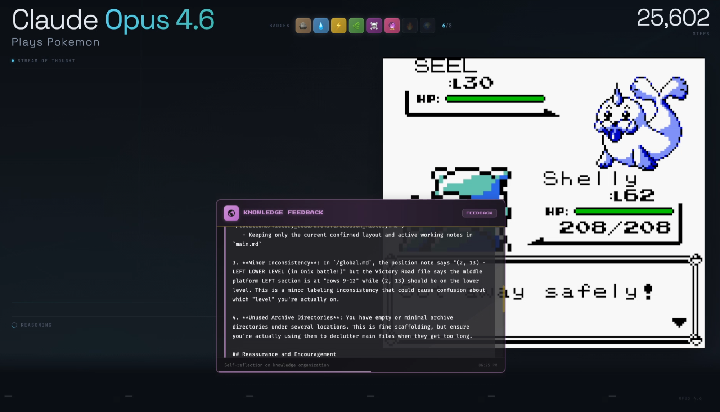Image resolution: width=720 pixels, height=412 pixels.
Task: Click the battle text advance arrow
Action: pos(679,322)
